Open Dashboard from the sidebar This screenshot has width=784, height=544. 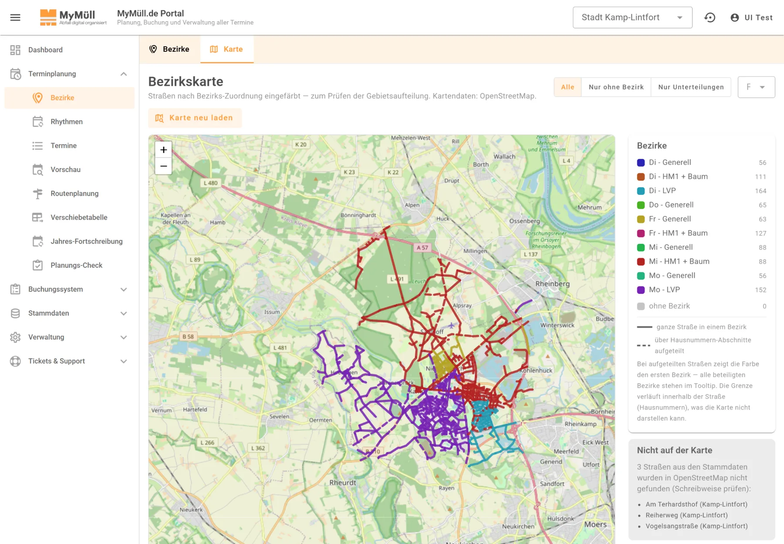coord(70,50)
